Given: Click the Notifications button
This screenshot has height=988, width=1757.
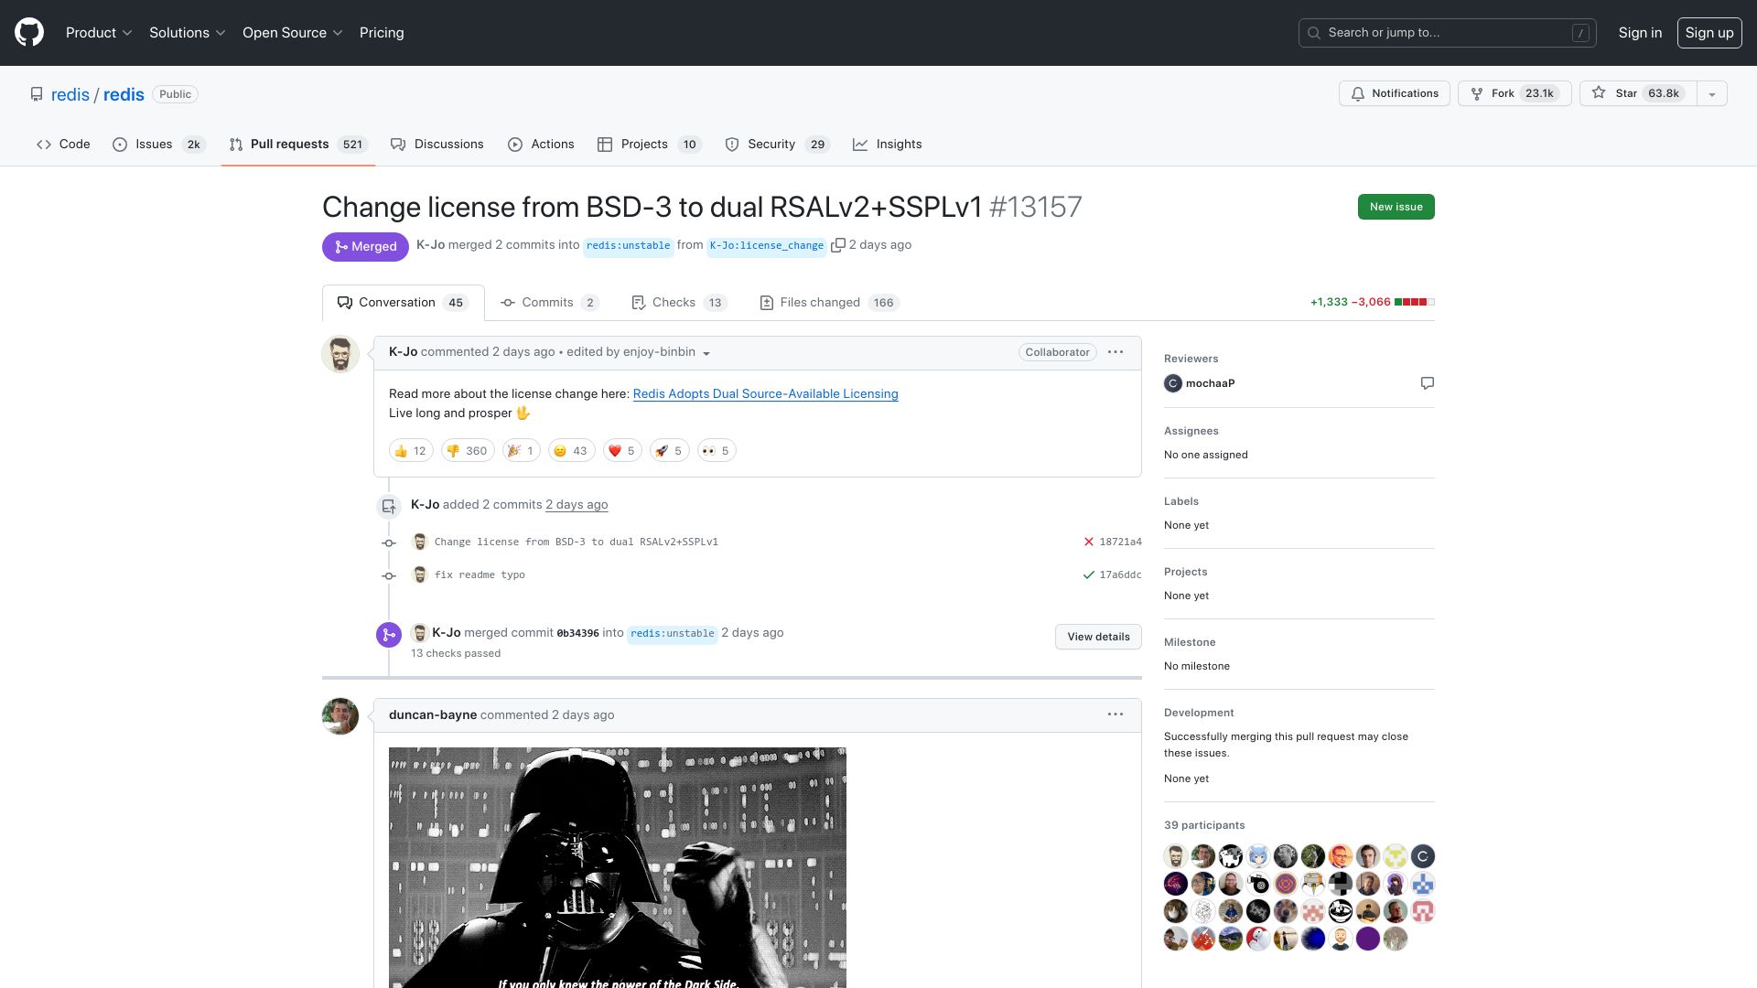Looking at the screenshot, I should tap(1395, 93).
